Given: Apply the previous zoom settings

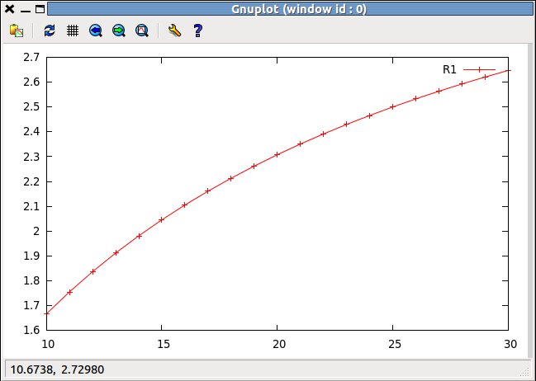Looking at the screenshot, I should coord(96,31).
